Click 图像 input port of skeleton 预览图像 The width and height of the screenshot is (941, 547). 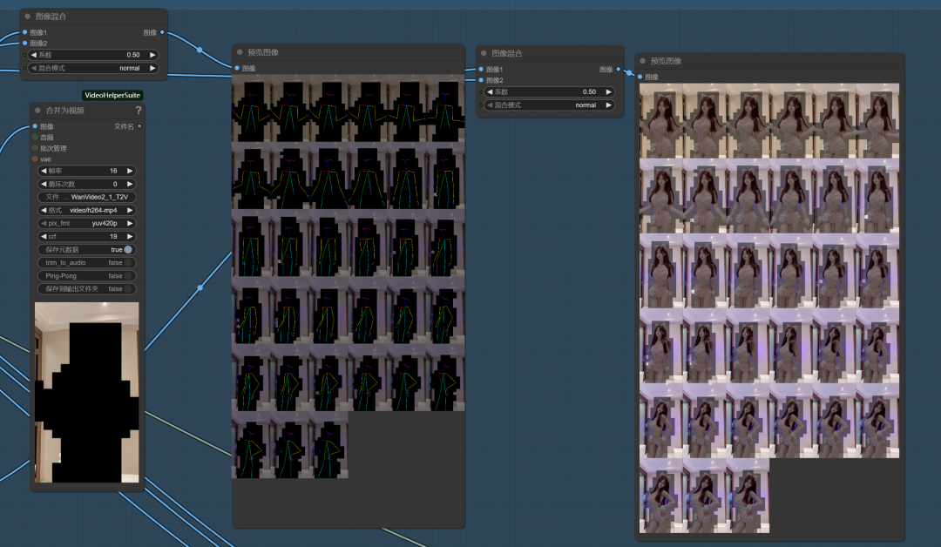(x=238, y=68)
